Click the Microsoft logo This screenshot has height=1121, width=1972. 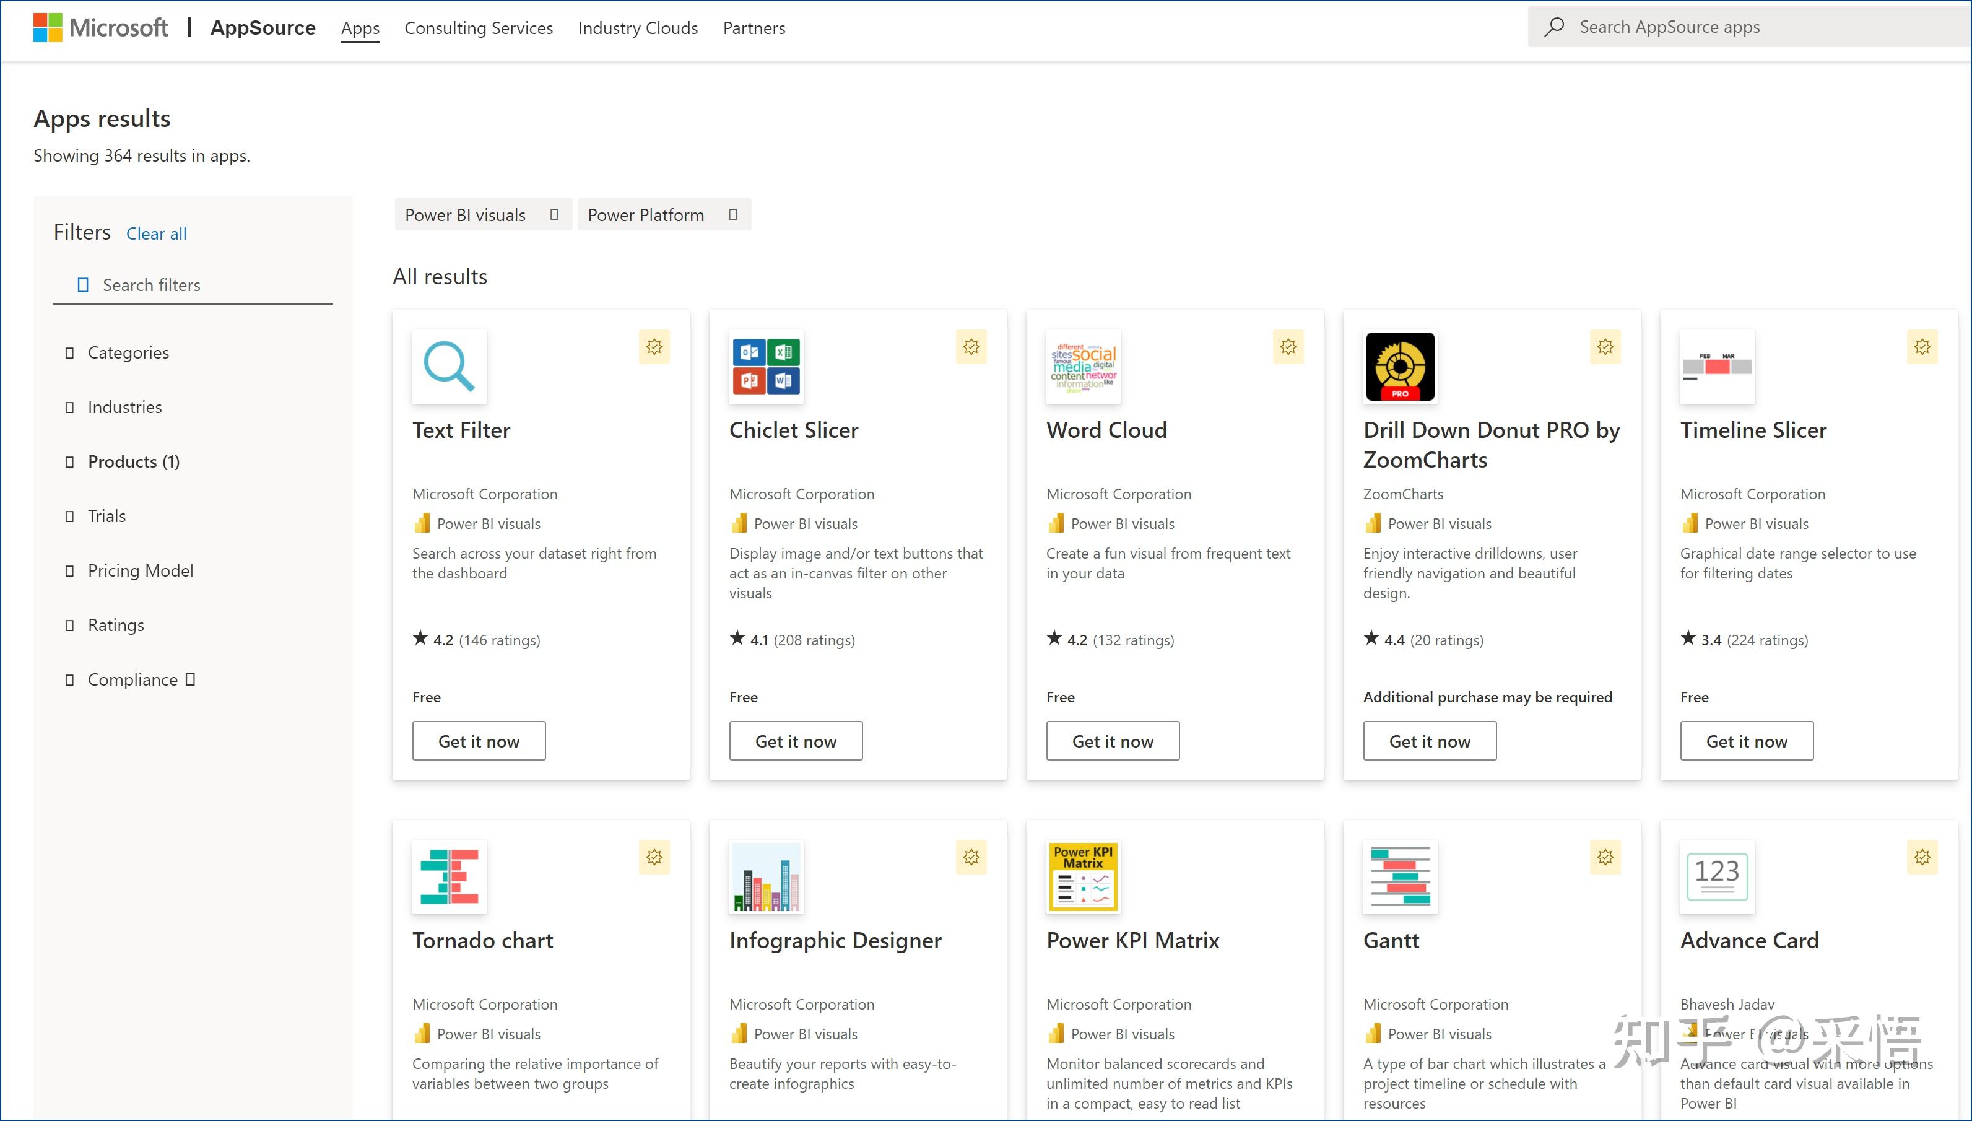coord(101,28)
